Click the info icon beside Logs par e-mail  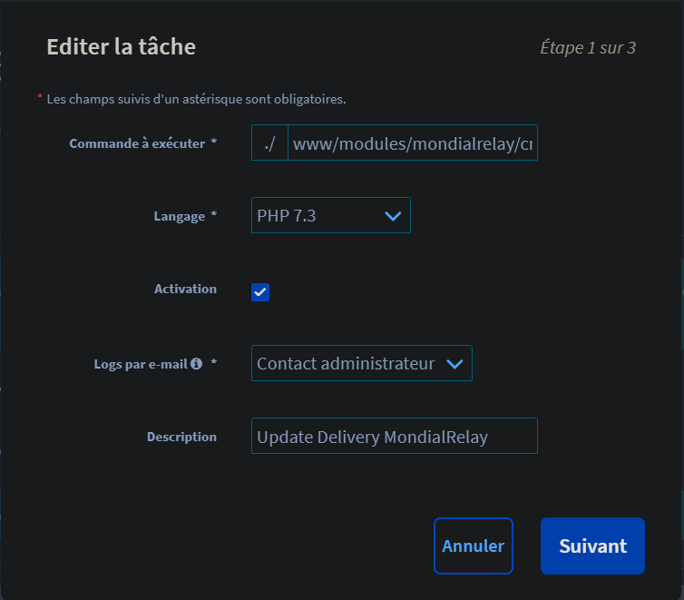pyautogui.click(x=196, y=364)
